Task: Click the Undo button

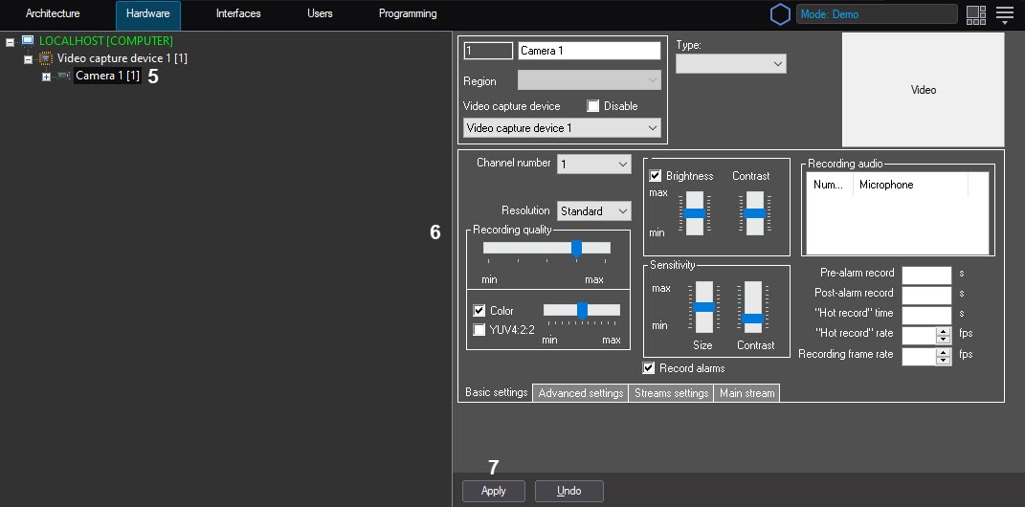Action: point(568,491)
